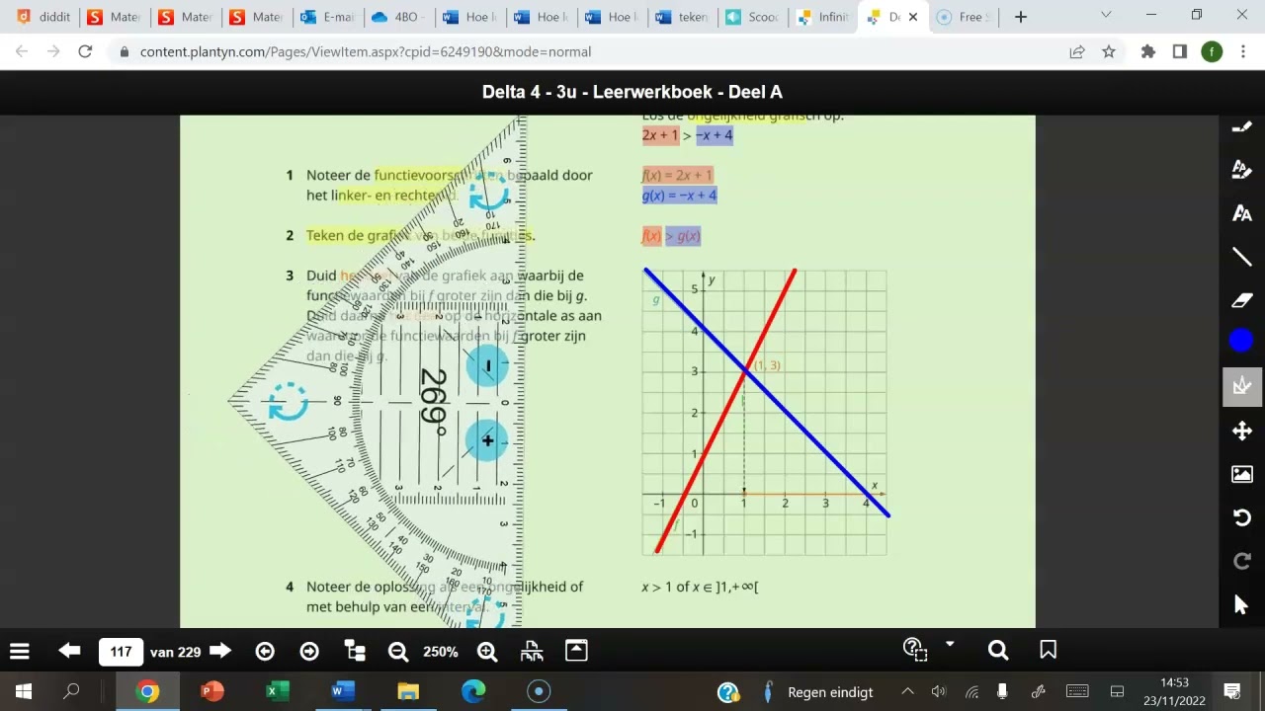This screenshot has width=1265, height=711.
Task: Toggle Chrome side panel
Action: [x=1179, y=51]
